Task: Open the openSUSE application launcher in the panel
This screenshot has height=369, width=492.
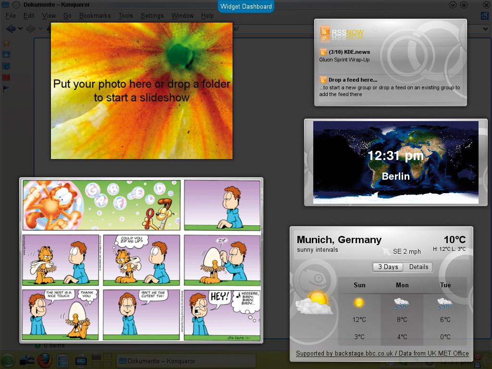Action: [x=8, y=360]
